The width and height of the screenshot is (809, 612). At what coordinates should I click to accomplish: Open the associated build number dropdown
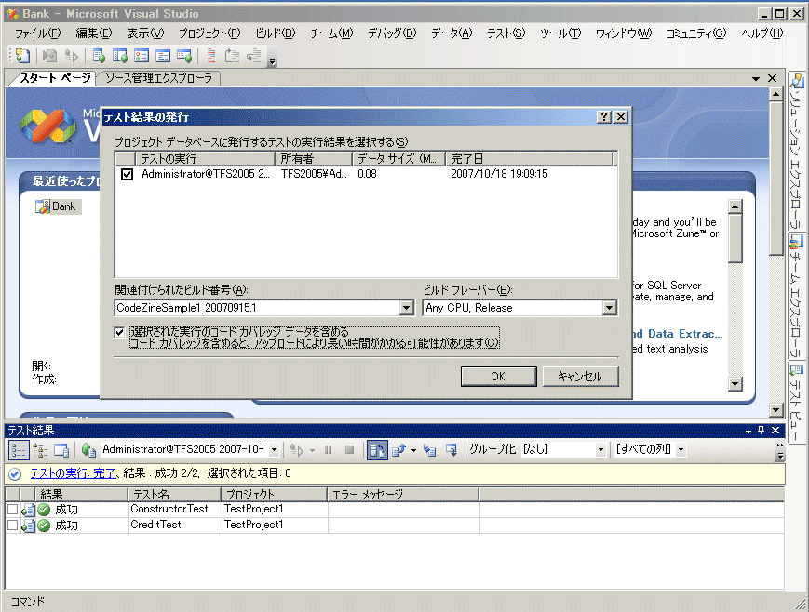[407, 308]
